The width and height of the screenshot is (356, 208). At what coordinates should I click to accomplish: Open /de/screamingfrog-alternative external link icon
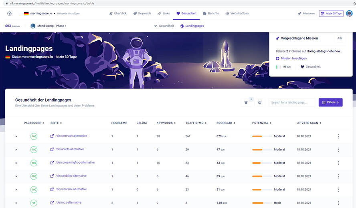pos(52,163)
